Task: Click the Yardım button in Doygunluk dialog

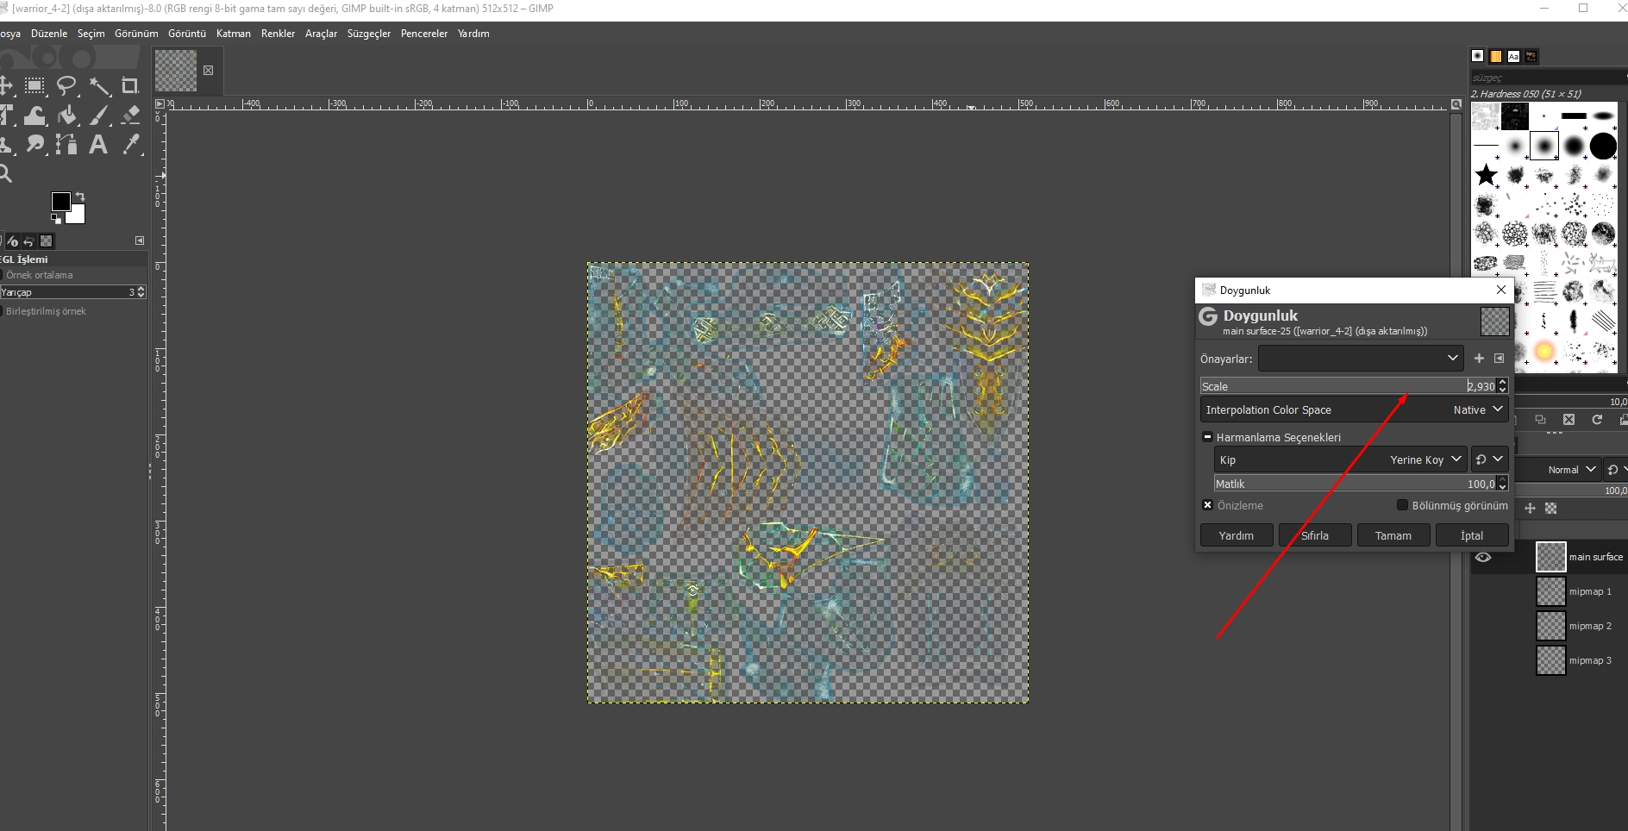Action: (1237, 535)
